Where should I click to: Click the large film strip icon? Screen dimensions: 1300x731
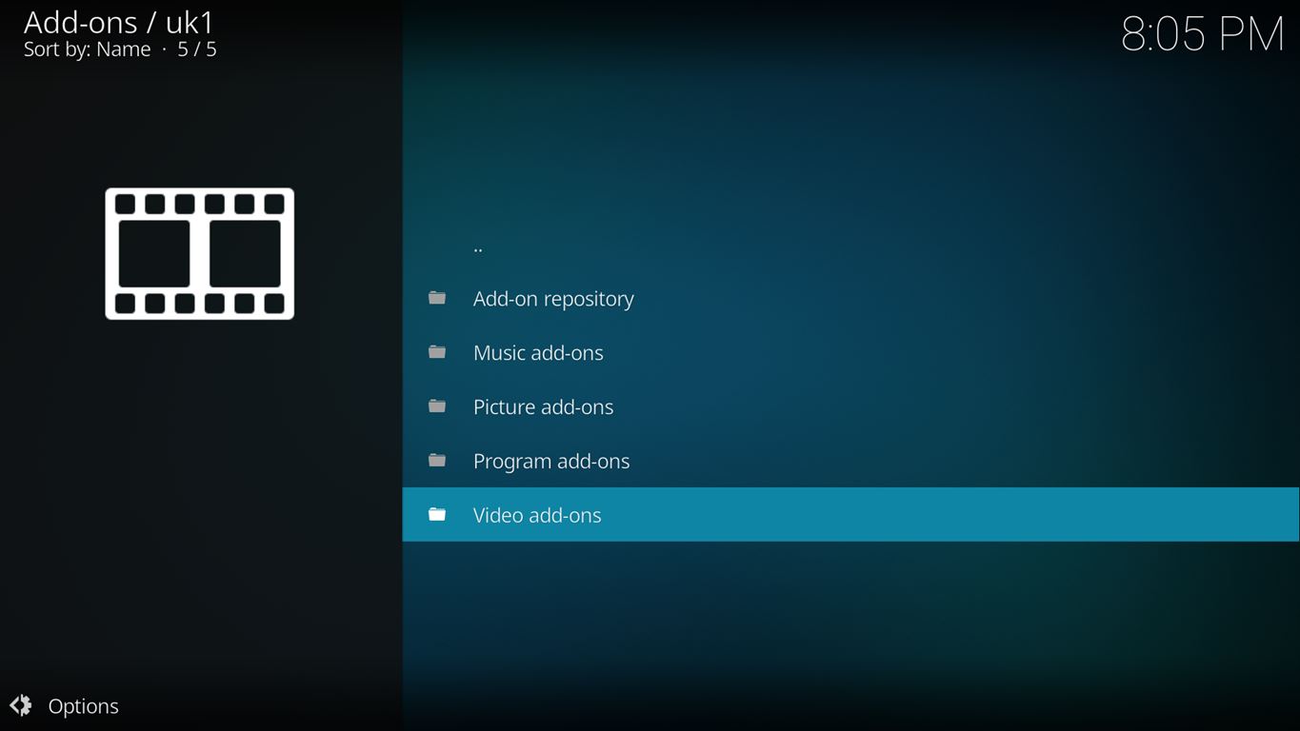pos(200,254)
